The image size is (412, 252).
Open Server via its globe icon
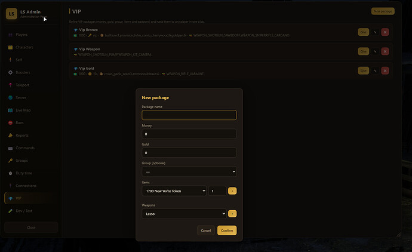coord(10,98)
